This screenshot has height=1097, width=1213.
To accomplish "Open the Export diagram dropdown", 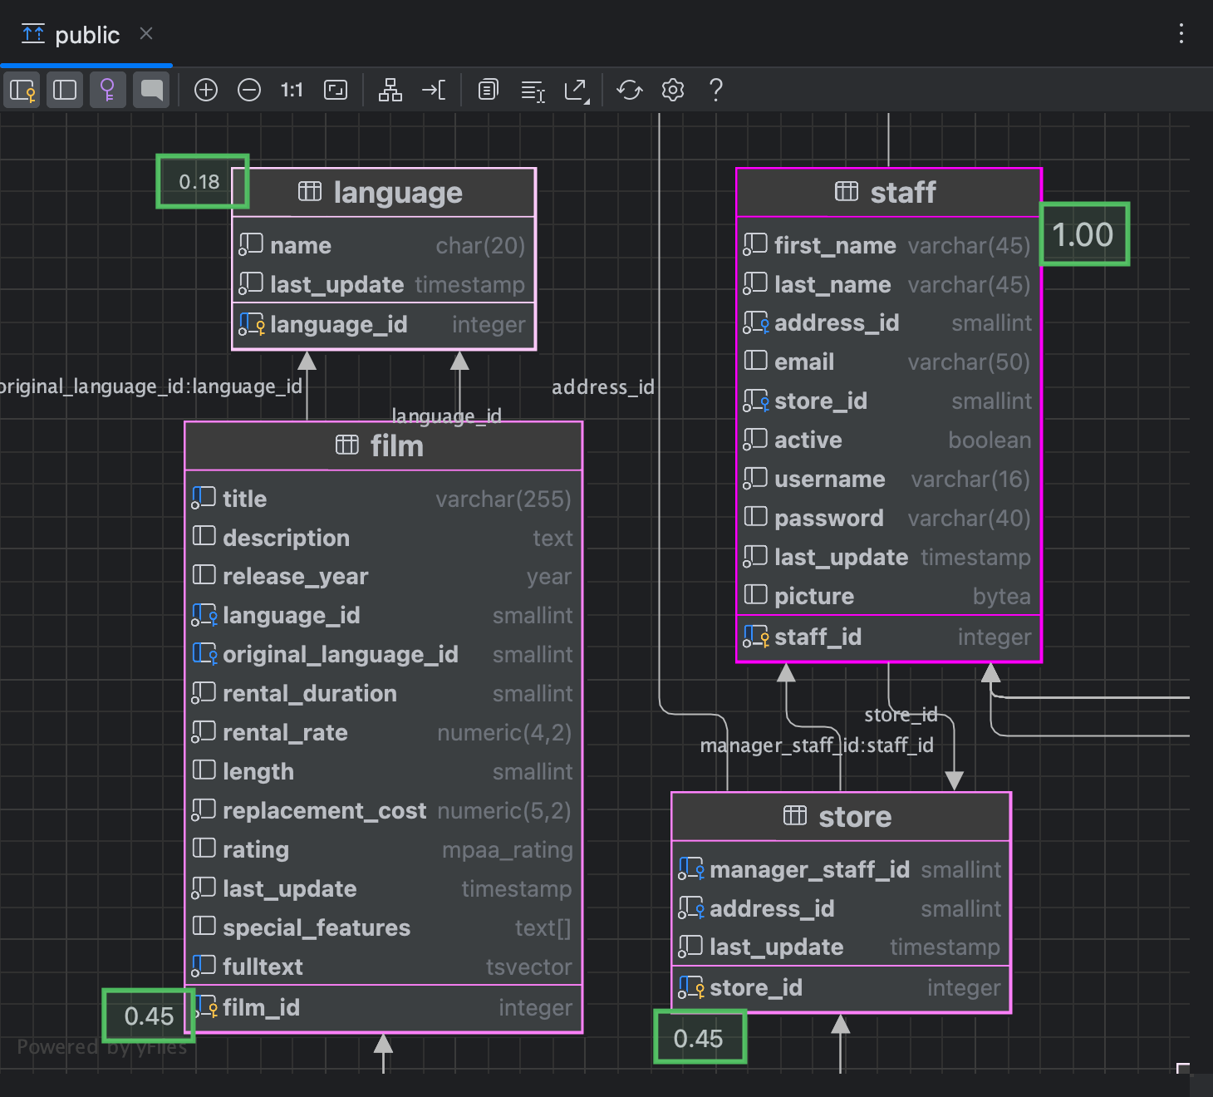I will click(x=577, y=90).
